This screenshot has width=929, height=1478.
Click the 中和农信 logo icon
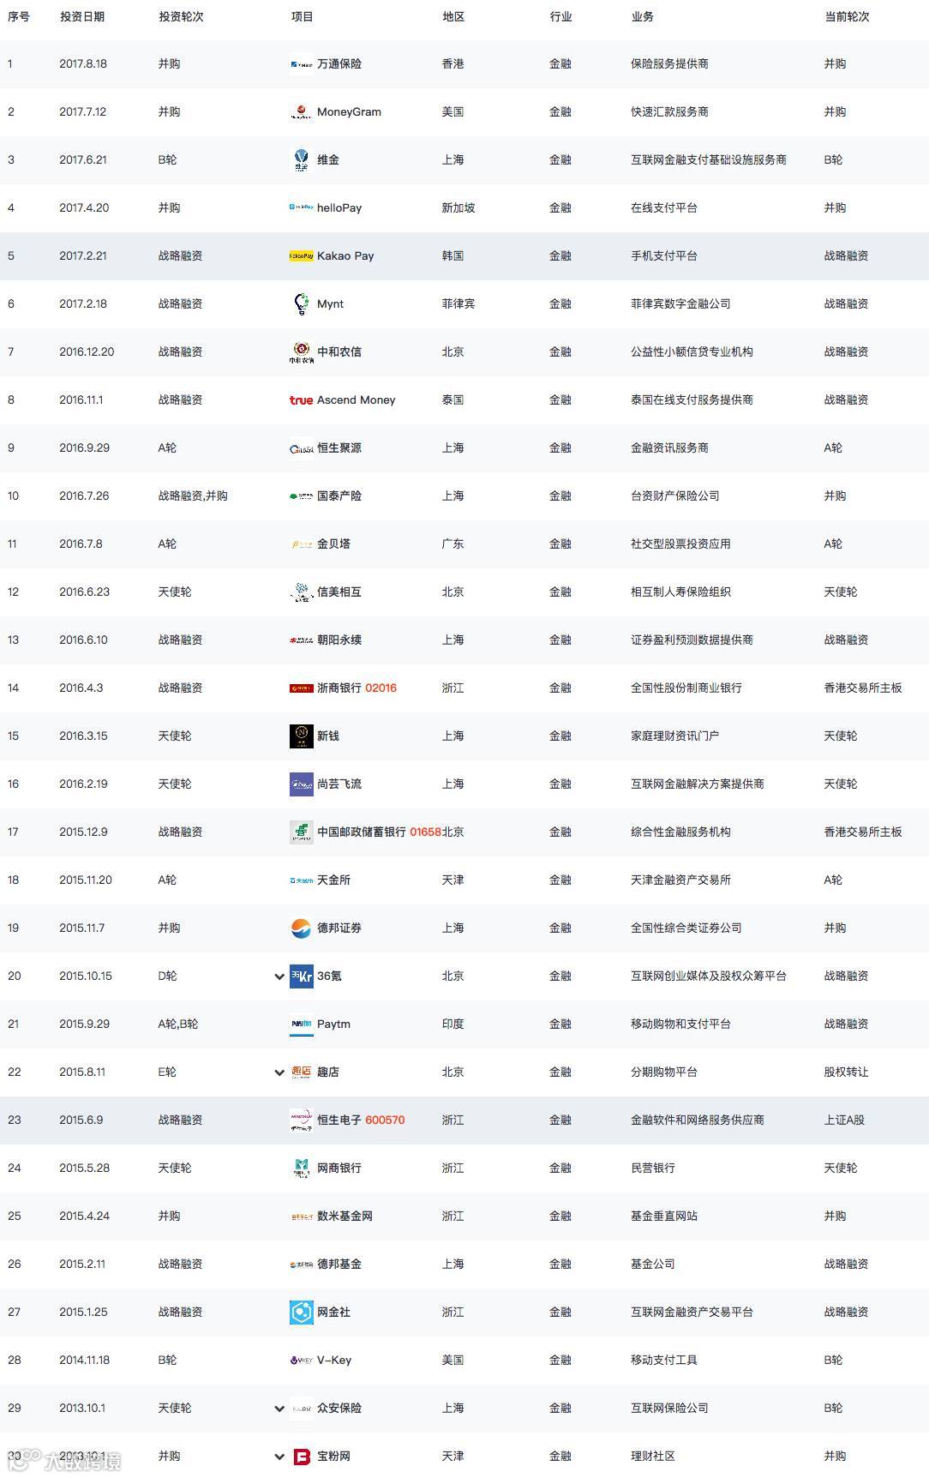pyautogui.click(x=301, y=352)
